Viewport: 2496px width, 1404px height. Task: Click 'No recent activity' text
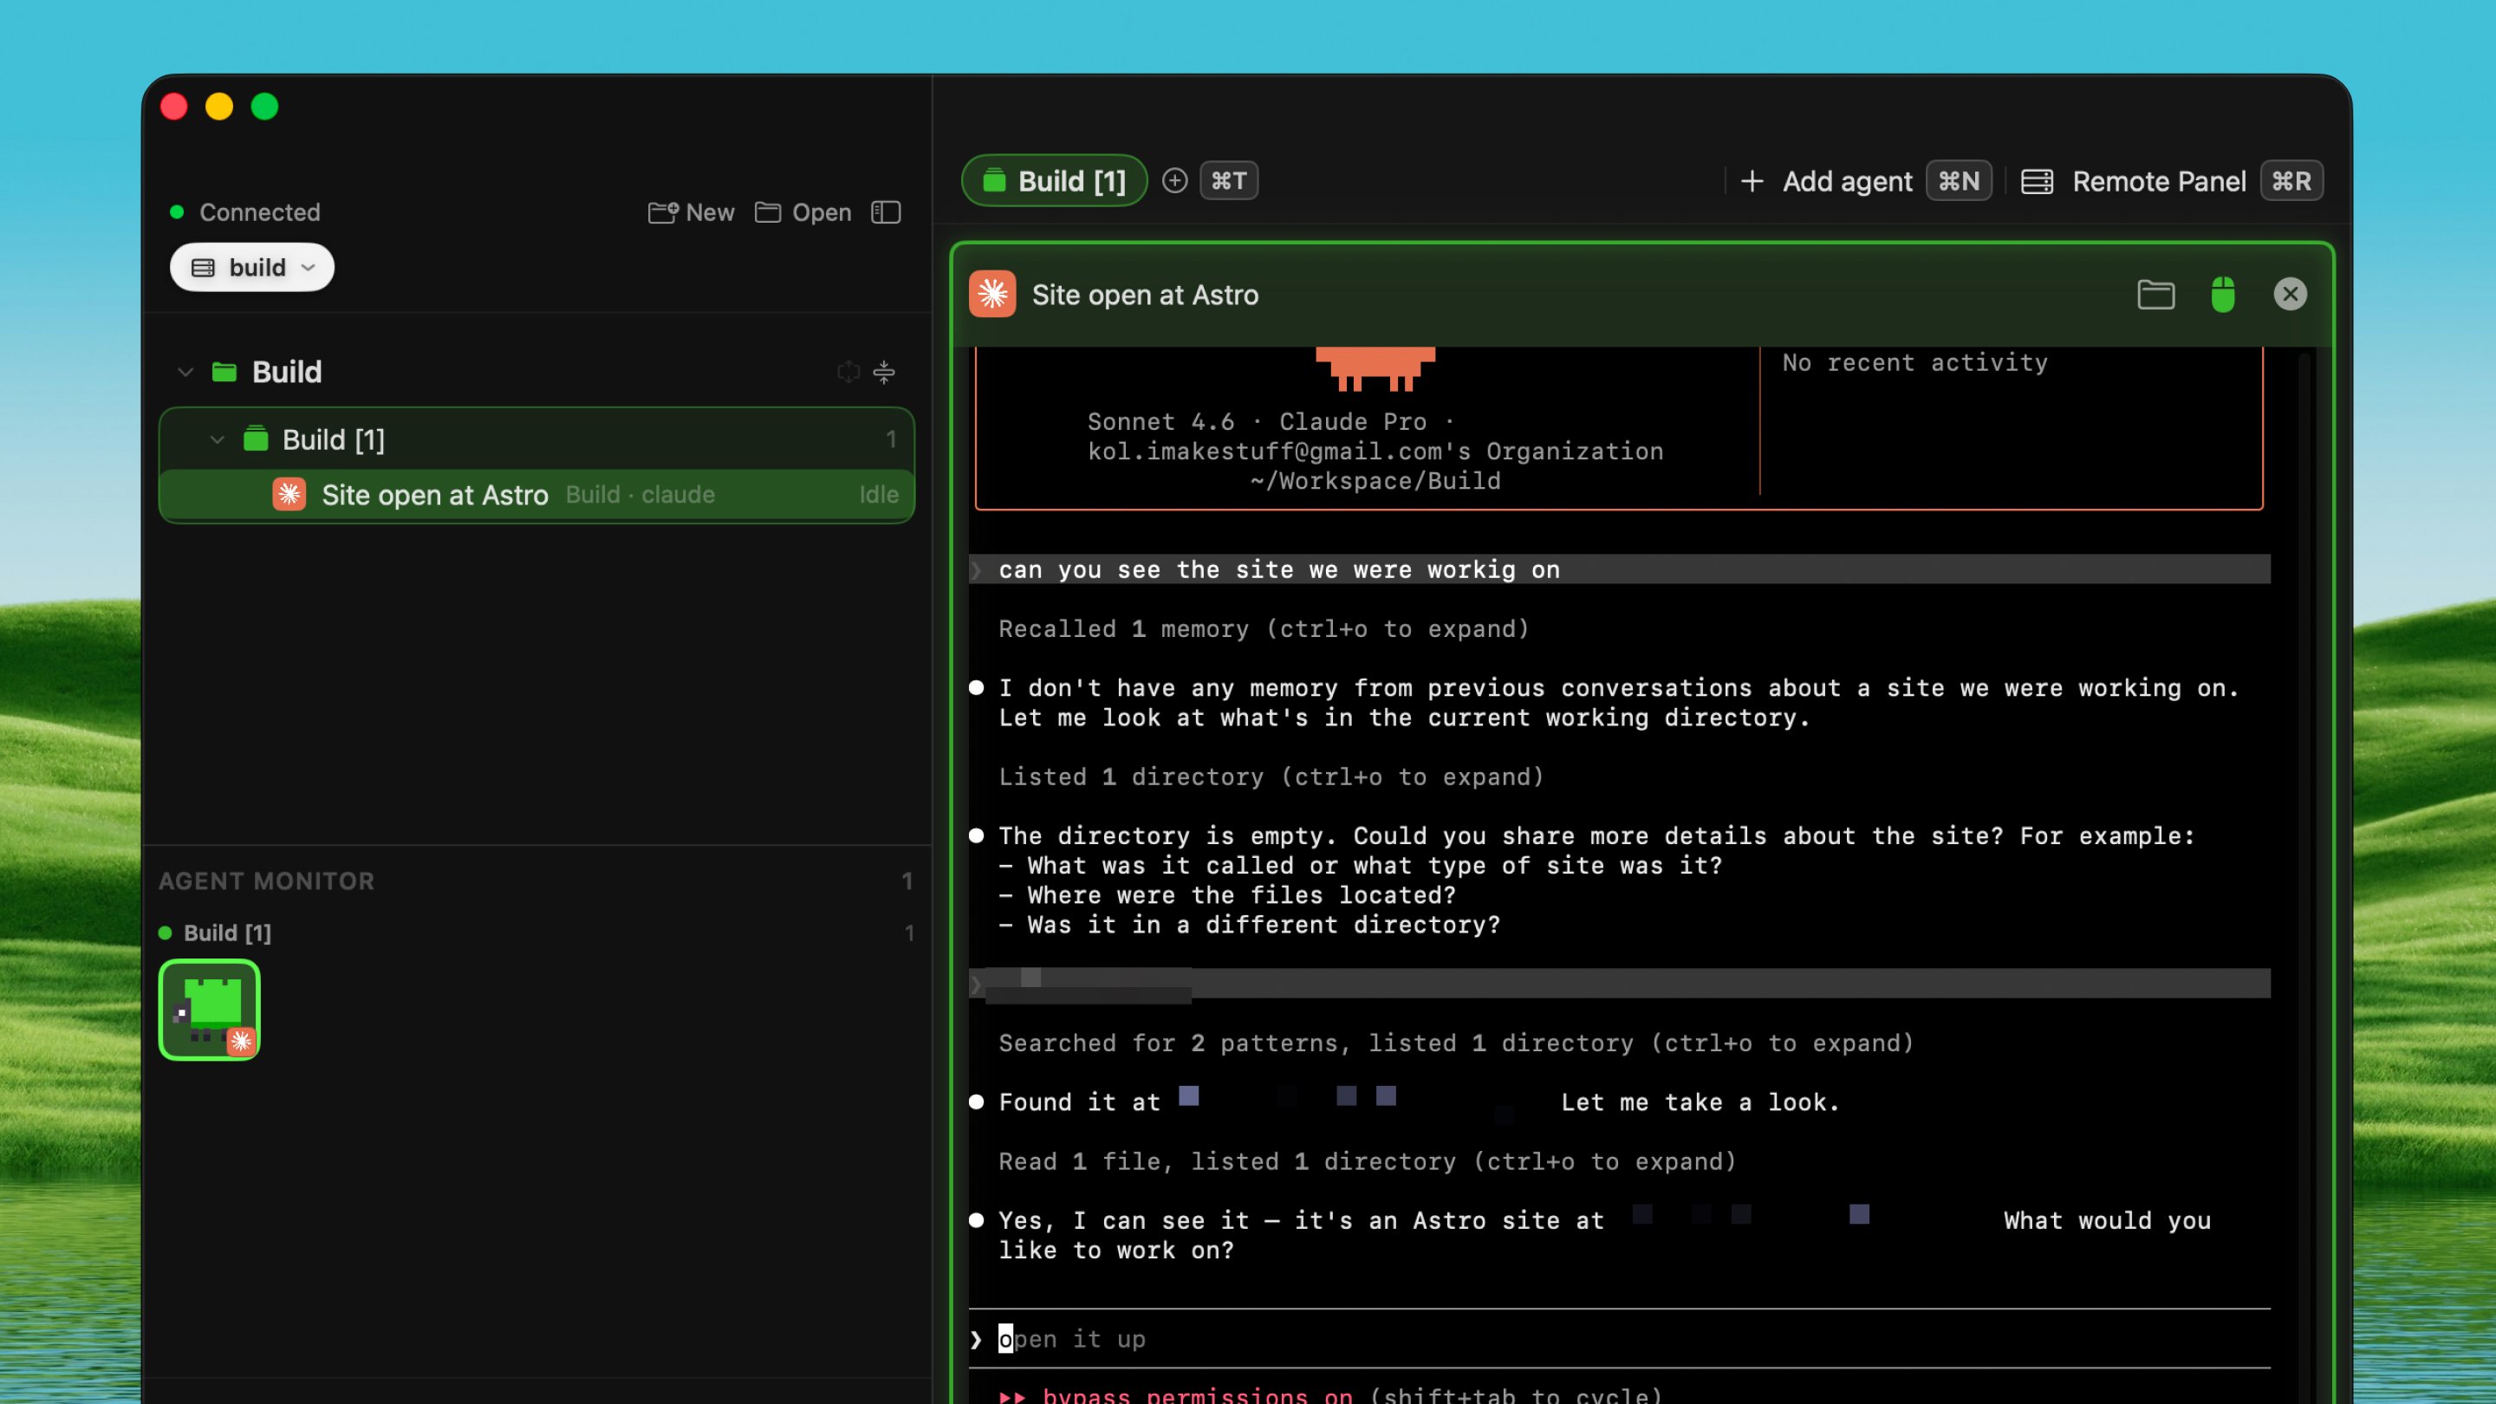(1914, 362)
